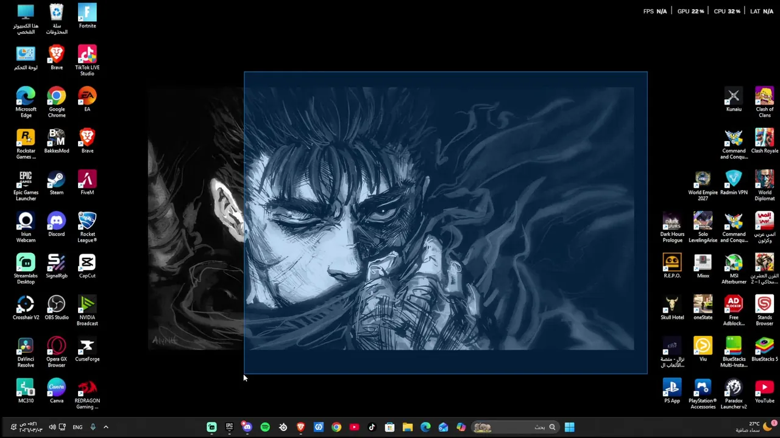Select the Stands Browser desktop shortcut
This screenshot has width=780, height=438.
[764, 311]
